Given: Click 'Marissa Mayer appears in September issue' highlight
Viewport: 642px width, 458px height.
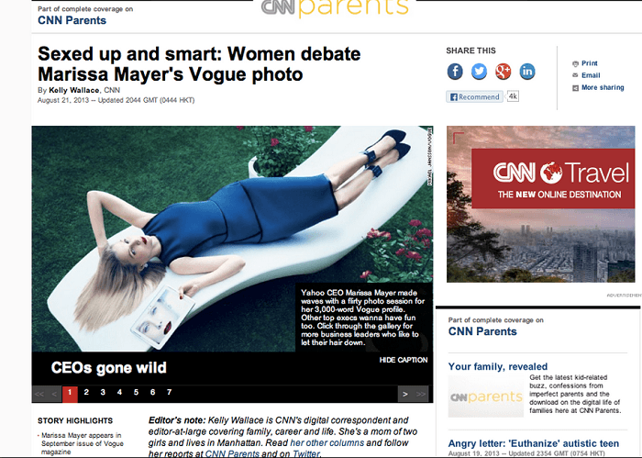Looking at the screenshot, I should 82,443.
